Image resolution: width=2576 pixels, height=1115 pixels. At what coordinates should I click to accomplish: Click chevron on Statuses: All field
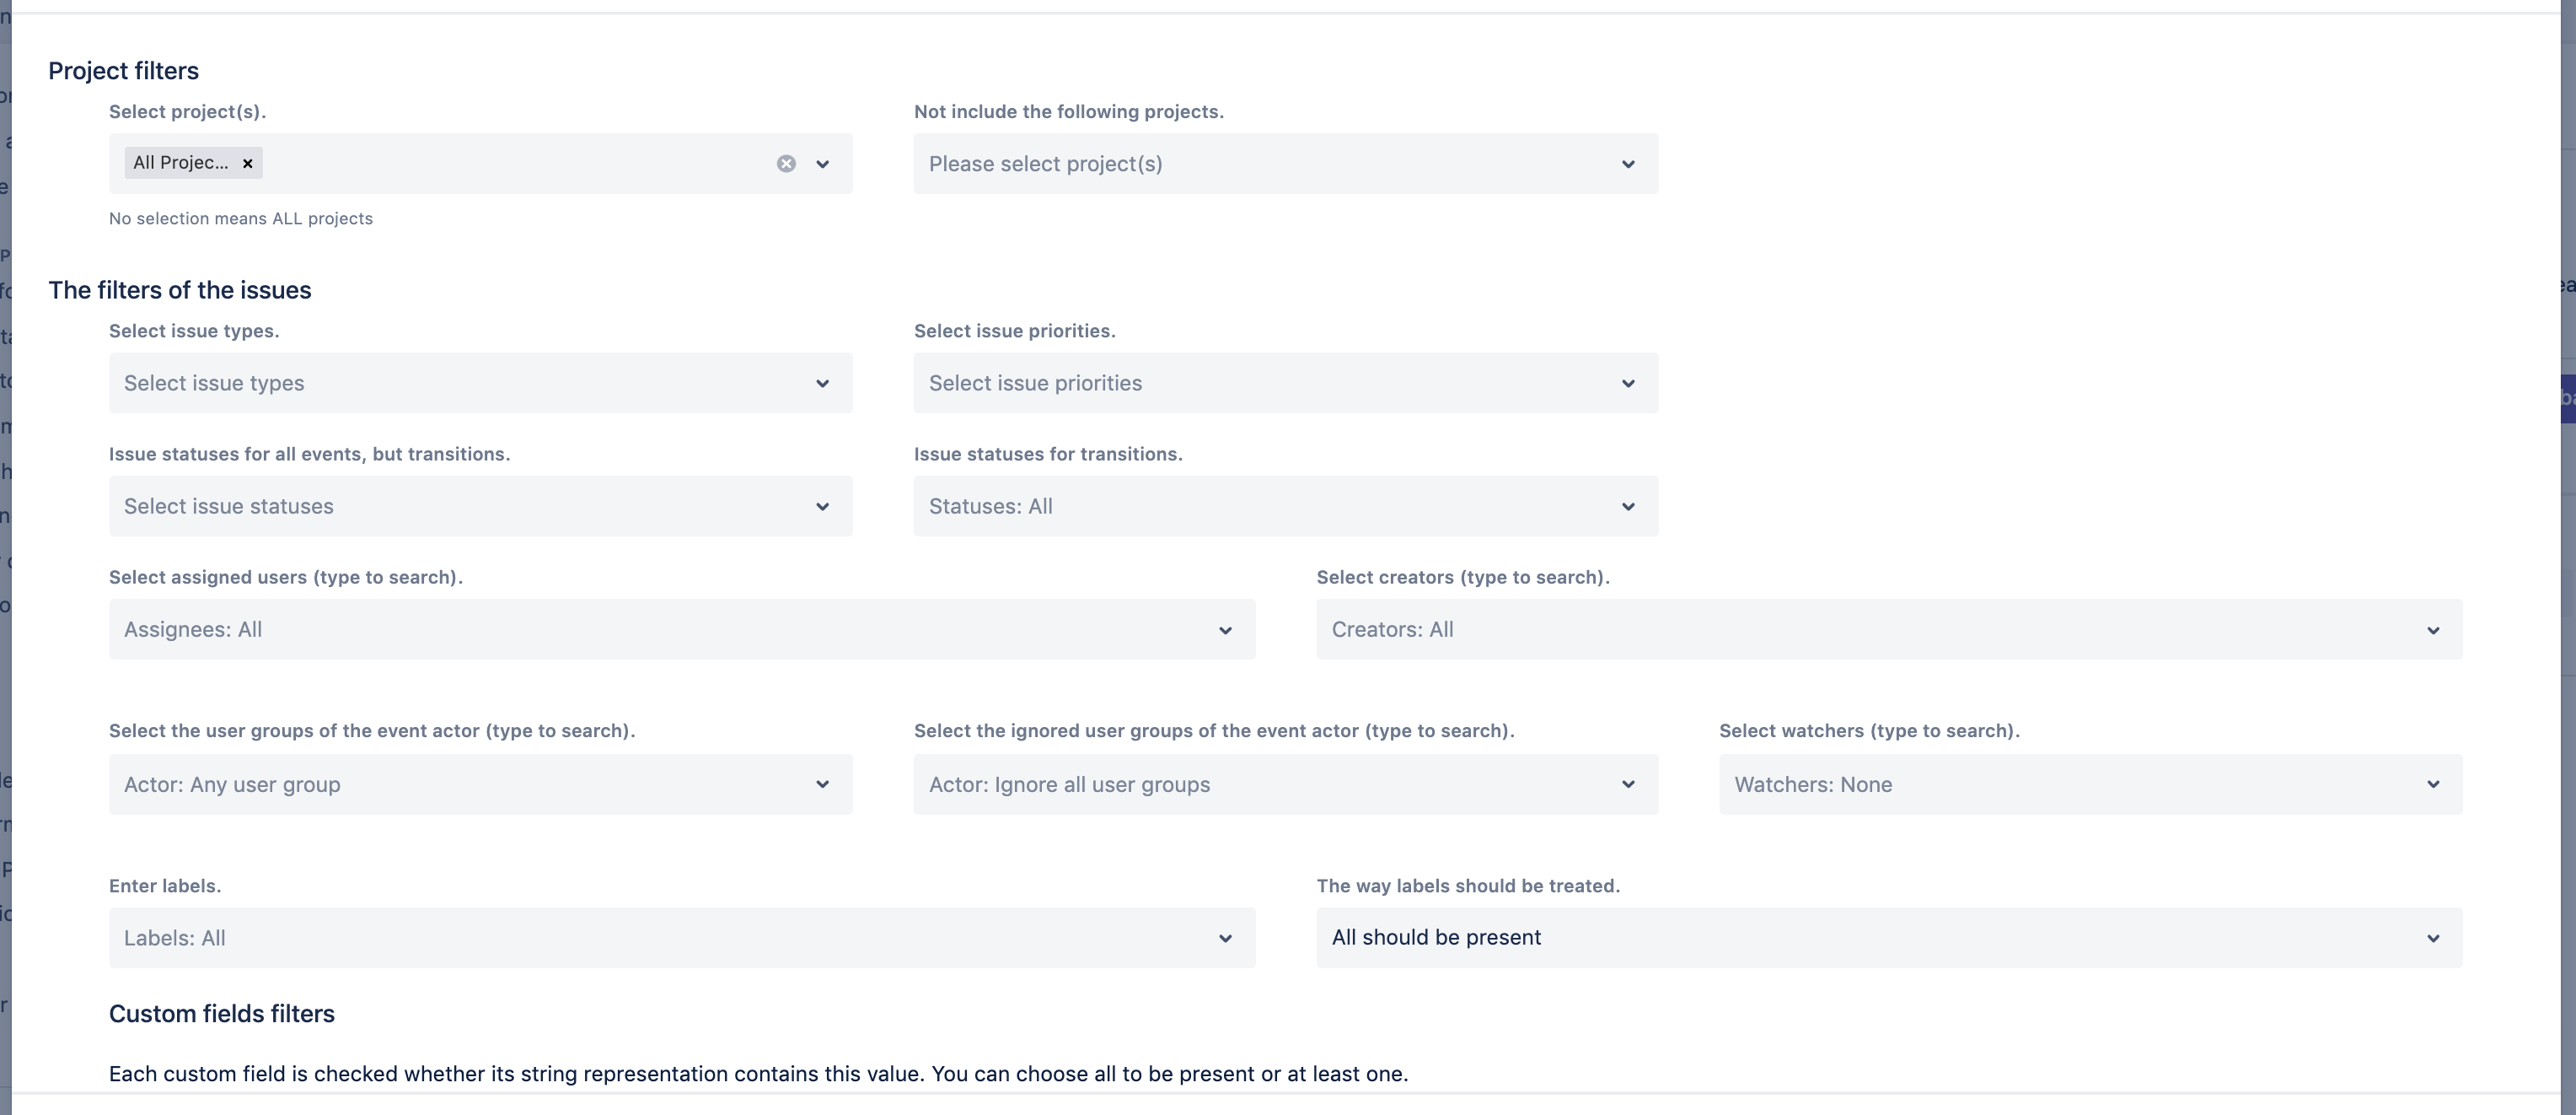point(1628,506)
